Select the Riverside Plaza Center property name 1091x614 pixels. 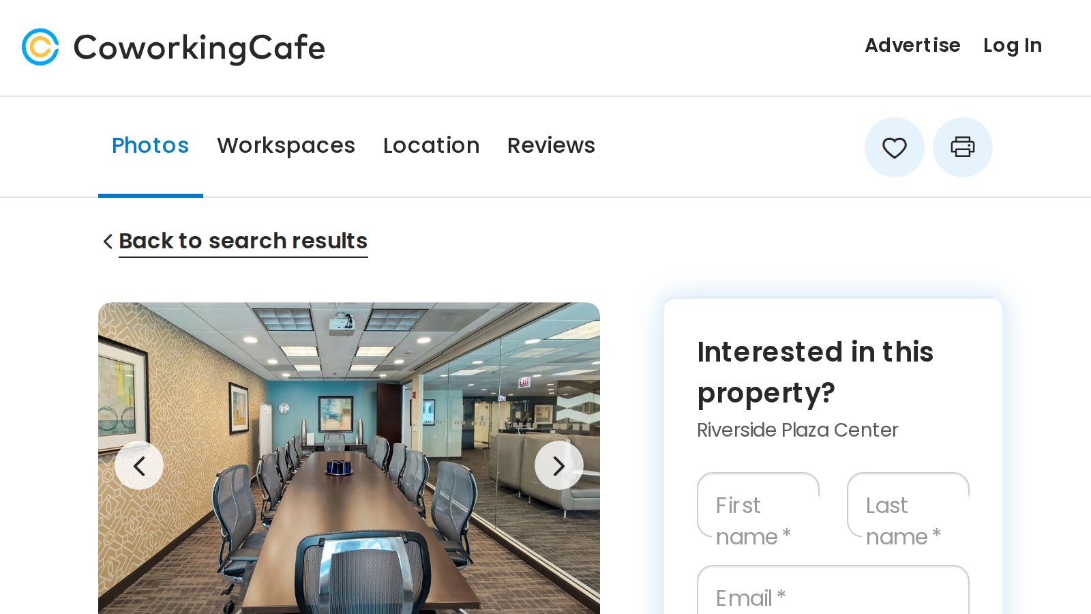pos(797,430)
